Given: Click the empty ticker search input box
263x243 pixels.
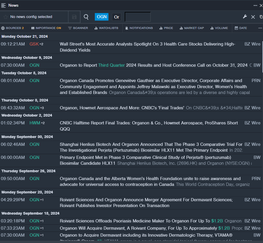Looking at the screenshot, I should [x=138, y=17].
